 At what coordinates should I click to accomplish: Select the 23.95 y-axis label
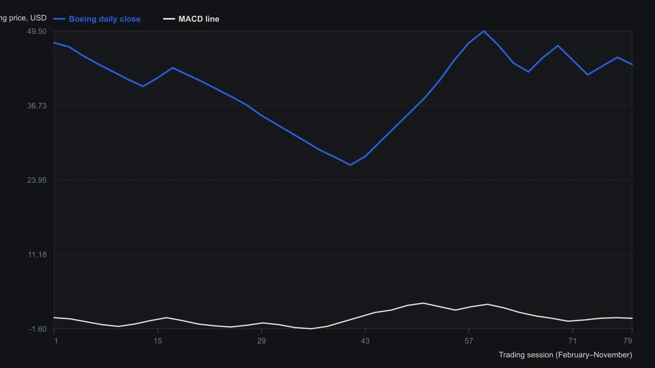tap(37, 180)
